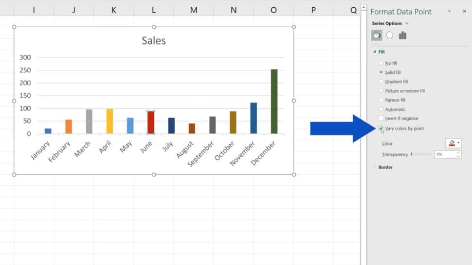Open the Effects pentagon icon

click(x=389, y=35)
